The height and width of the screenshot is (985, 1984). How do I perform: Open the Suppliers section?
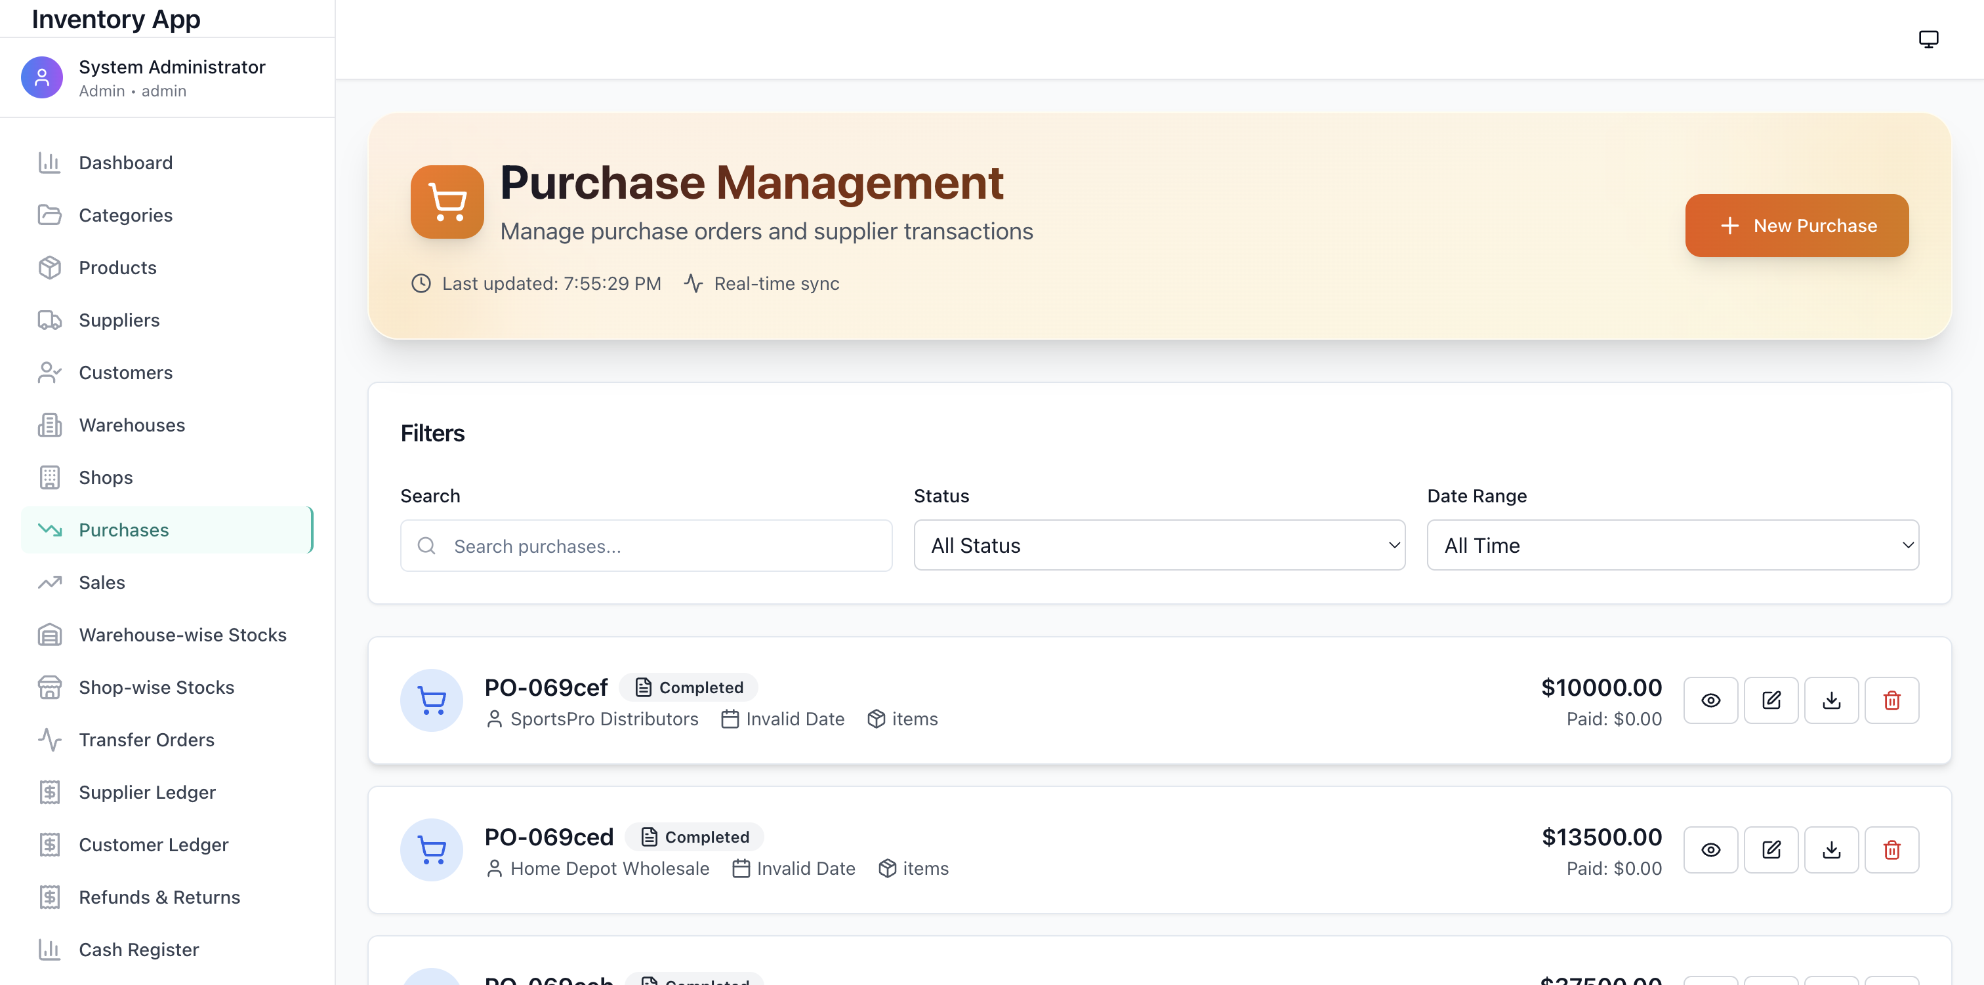(x=167, y=319)
